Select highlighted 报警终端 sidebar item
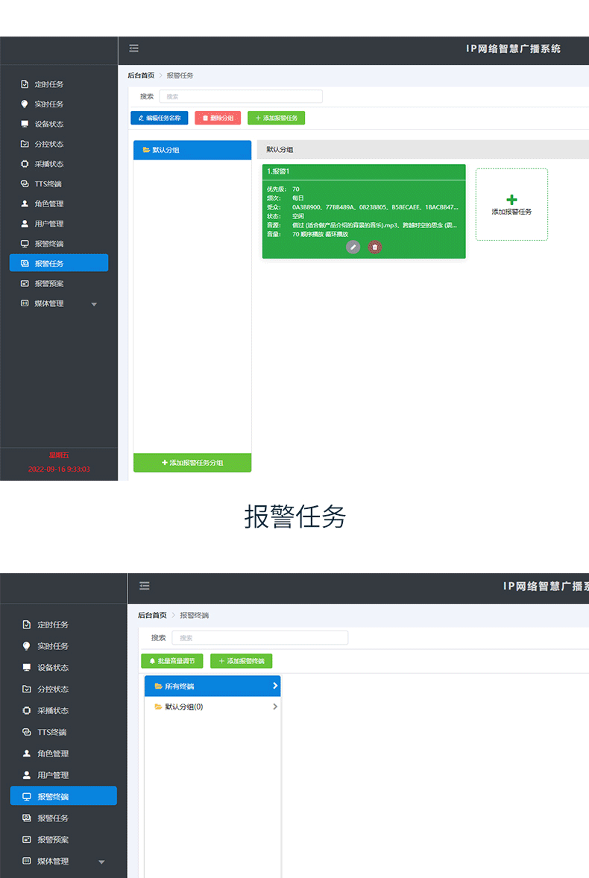589x878 pixels. (x=63, y=796)
